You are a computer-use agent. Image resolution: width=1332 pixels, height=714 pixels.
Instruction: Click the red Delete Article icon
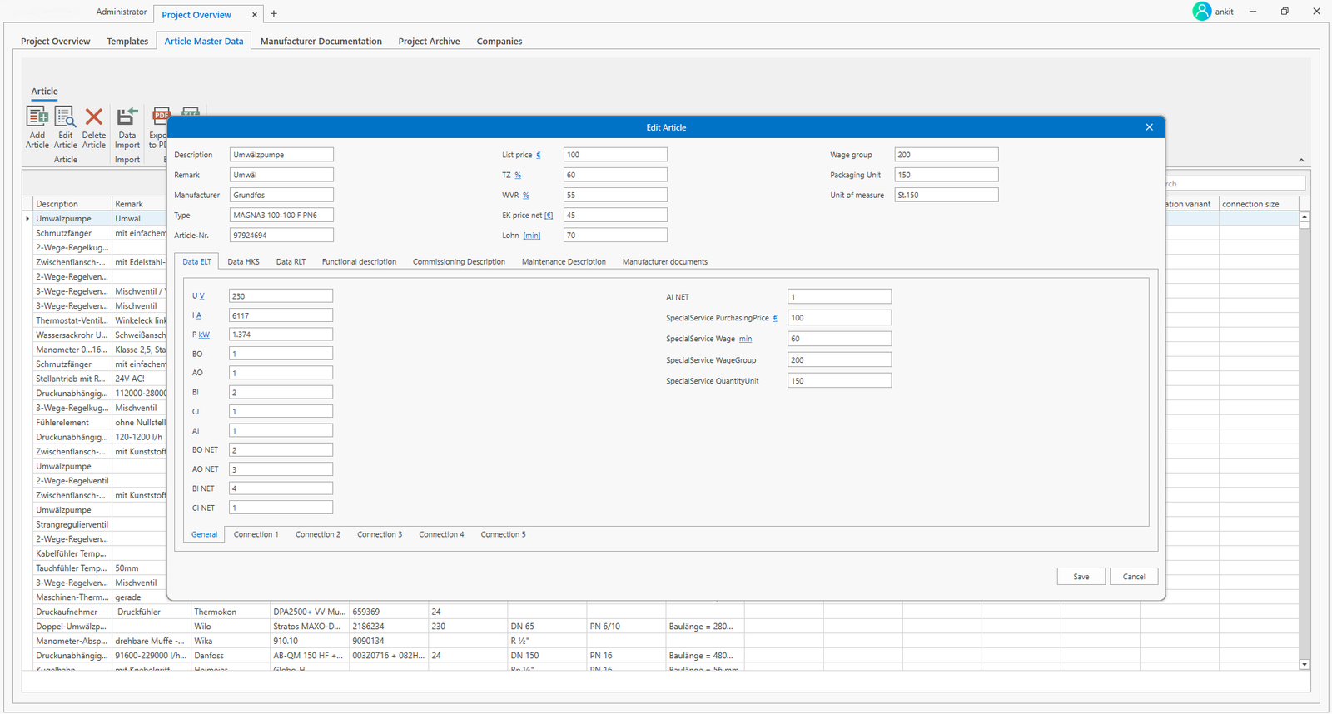[94, 118]
